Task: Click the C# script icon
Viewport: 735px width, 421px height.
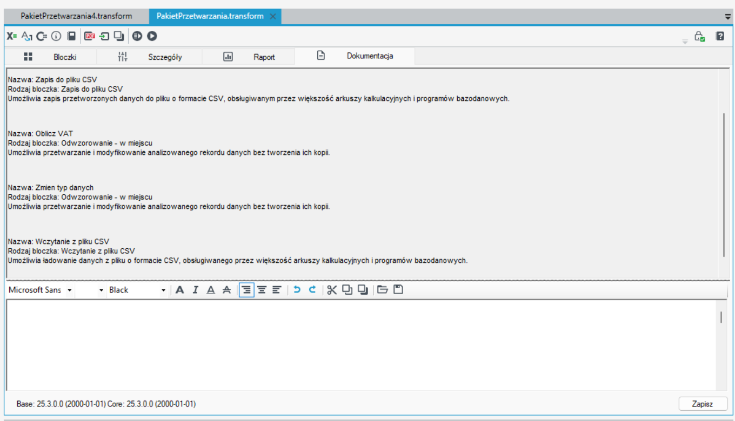Action: click(42, 36)
